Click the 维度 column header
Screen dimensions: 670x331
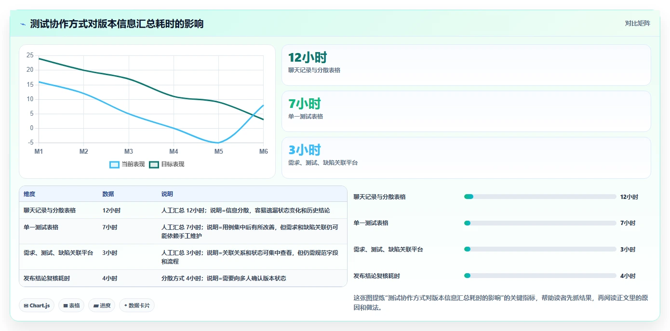tap(29, 194)
